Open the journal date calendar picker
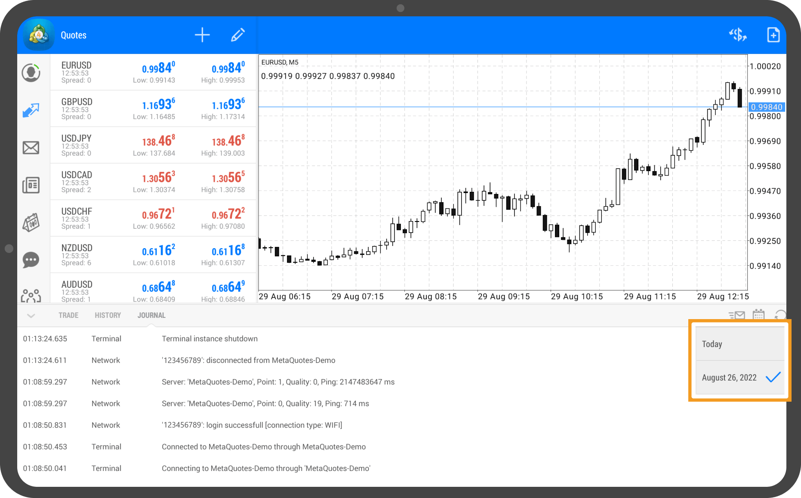Screen dimensions: 801x498 click(x=758, y=315)
